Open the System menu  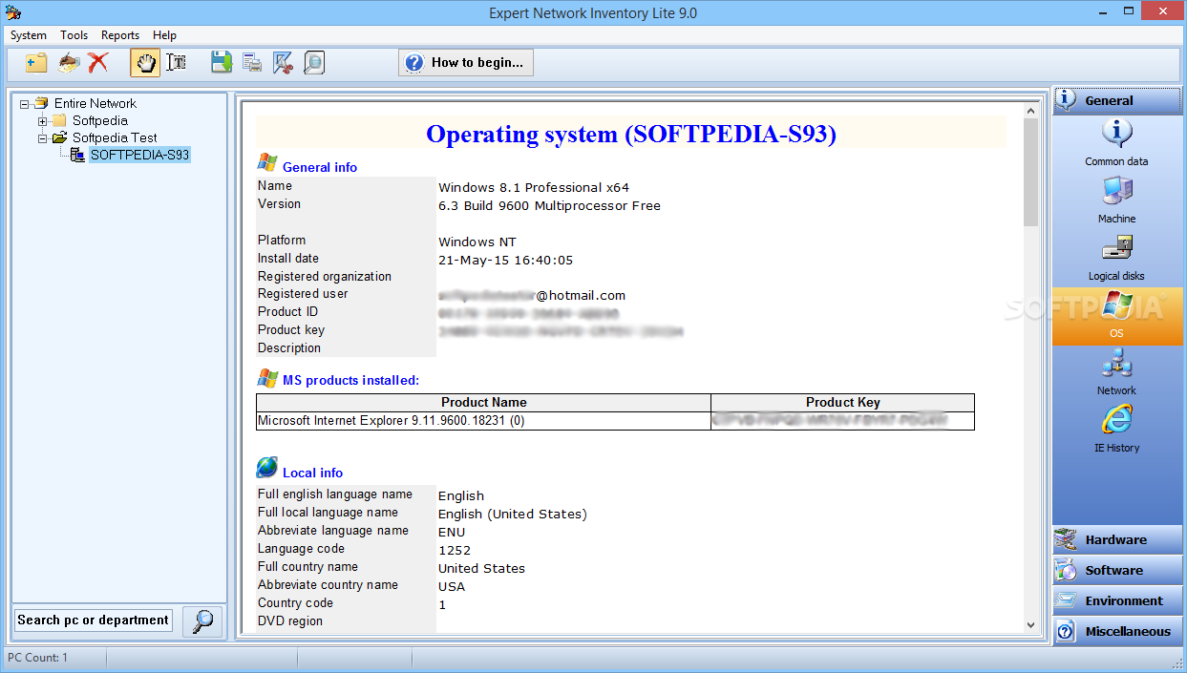(x=29, y=35)
